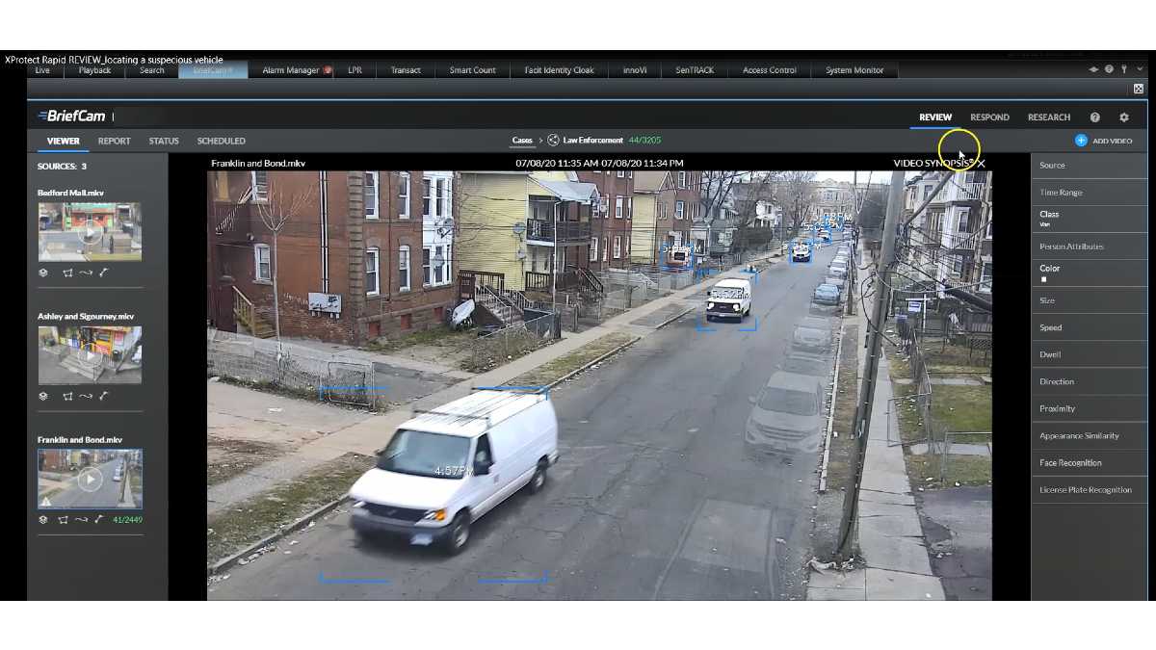Click the case share icon before Law Enforcement

click(x=553, y=141)
